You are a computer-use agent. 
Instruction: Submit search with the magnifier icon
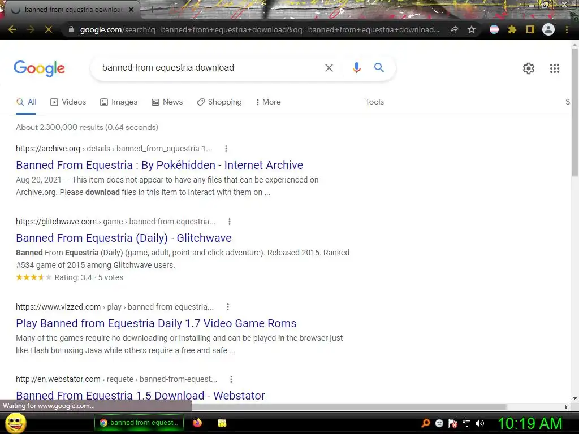[x=379, y=68]
